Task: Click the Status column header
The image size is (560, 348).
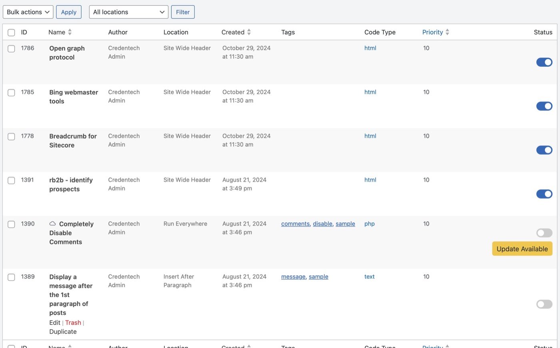Action: tap(543, 32)
